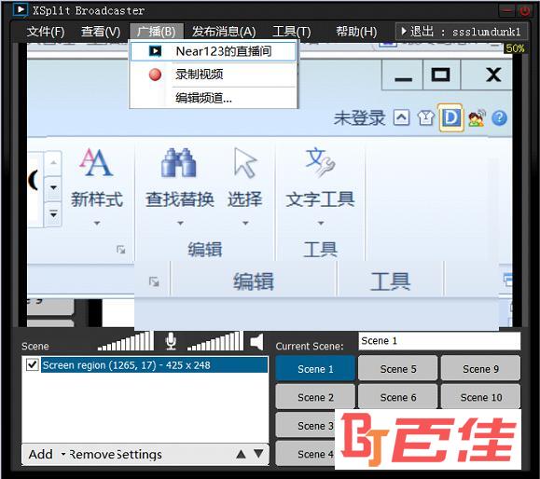Image resolution: width=540 pixels, height=479 pixels.
Task: Toggle the Screen region source checkbox
Action: [33, 364]
